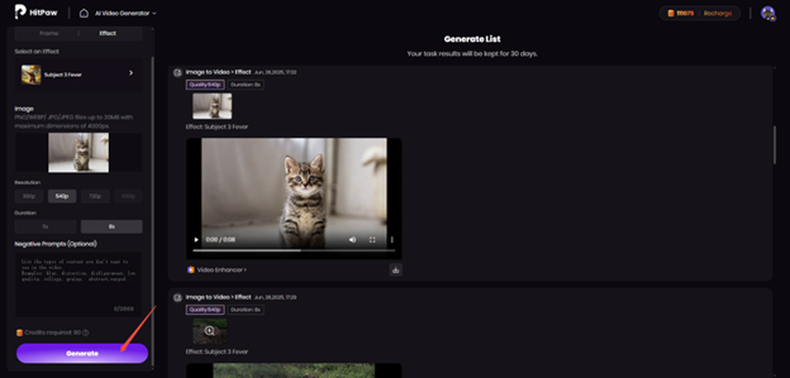Open the kitten source thumbnail in 17:32 task

(x=212, y=105)
